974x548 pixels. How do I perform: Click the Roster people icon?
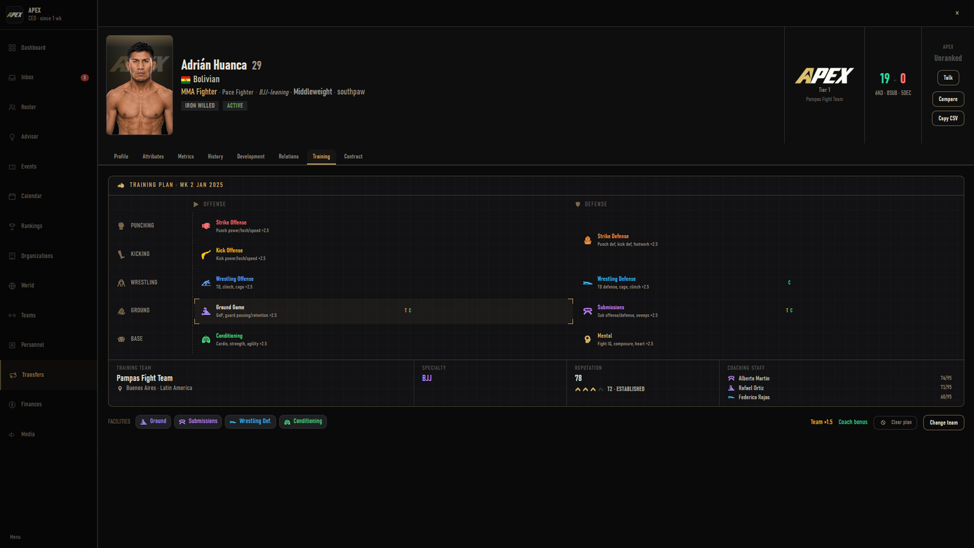[12, 107]
